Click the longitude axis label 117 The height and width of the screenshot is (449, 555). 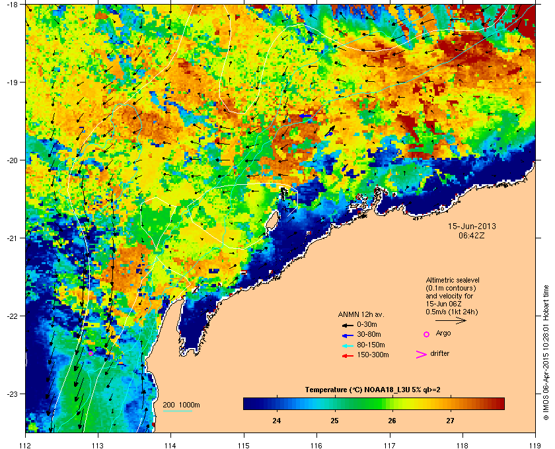390,445
